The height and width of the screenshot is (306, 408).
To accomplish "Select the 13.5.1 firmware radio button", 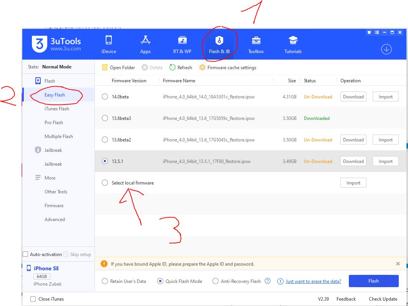I will [x=105, y=161].
